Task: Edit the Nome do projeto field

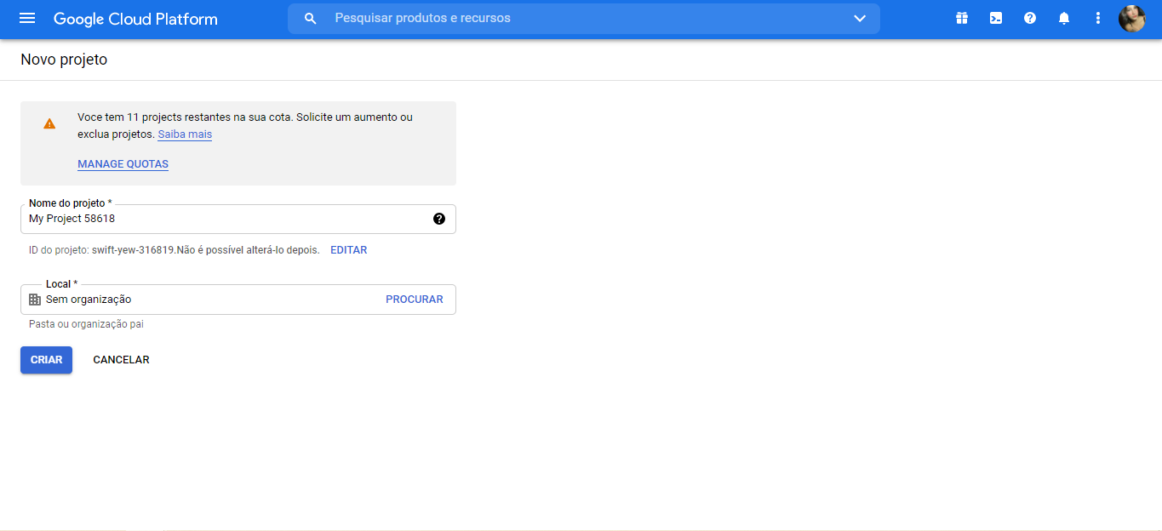Action: [238, 219]
